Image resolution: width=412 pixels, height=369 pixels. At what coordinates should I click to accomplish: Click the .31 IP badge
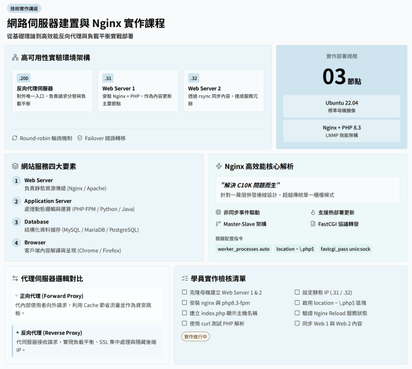tap(108, 78)
